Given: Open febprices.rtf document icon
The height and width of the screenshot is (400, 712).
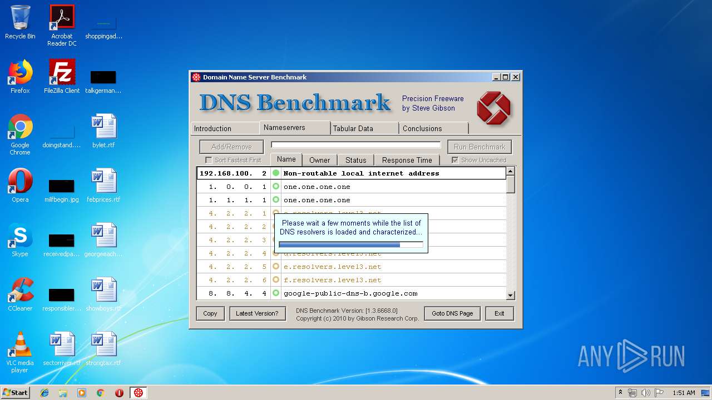Looking at the screenshot, I should click(103, 186).
